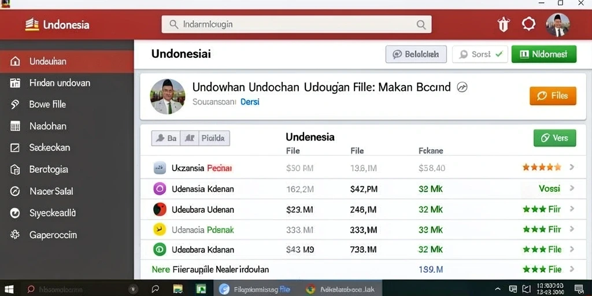Click the Belolclıek button
Viewport: 592px width, 296px height.
tap(416, 54)
